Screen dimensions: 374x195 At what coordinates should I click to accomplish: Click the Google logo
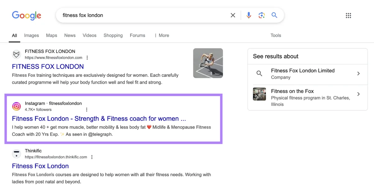pyautogui.click(x=26, y=16)
